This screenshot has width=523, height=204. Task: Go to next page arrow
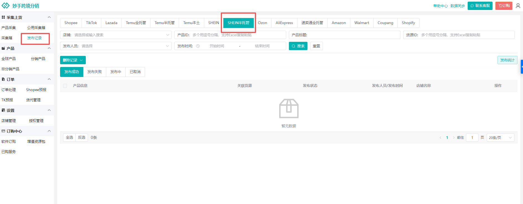point(454,138)
